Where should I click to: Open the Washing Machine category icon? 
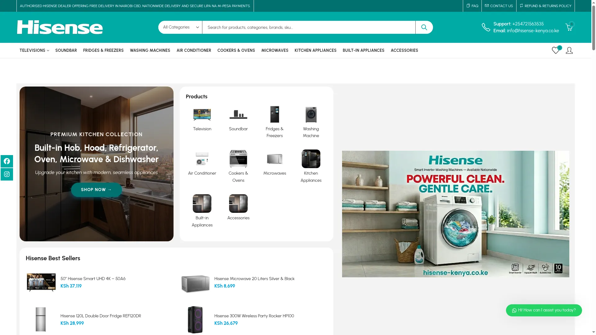click(311, 114)
